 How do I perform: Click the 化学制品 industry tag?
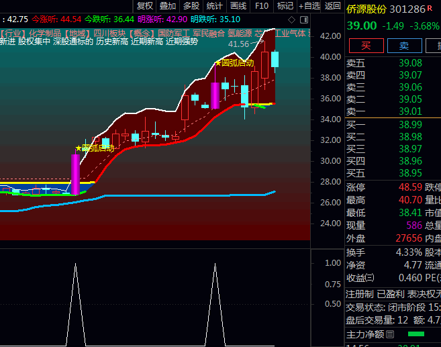click(45, 34)
